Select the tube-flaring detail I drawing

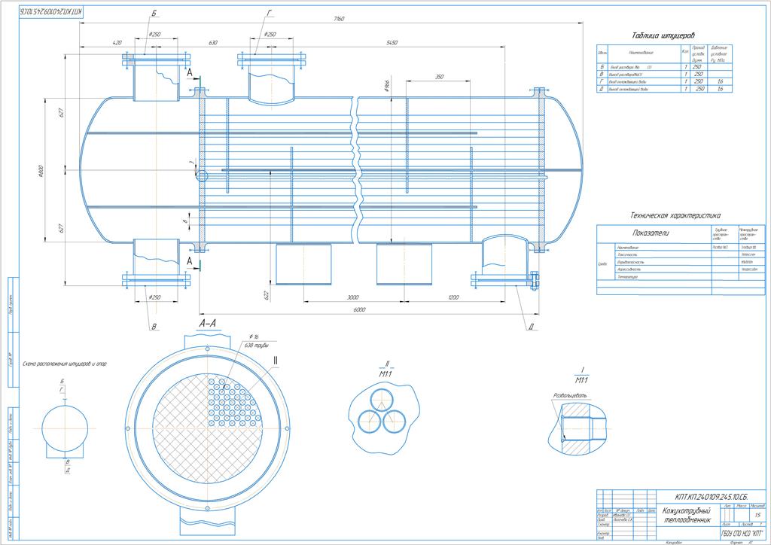(x=577, y=428)
